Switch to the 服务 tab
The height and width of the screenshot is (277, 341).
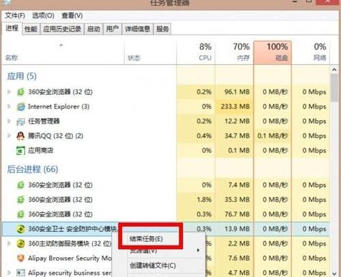(162, 29)
